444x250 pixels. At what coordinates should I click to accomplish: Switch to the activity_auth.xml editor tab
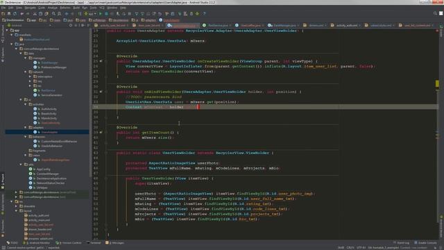coord(345,25)
